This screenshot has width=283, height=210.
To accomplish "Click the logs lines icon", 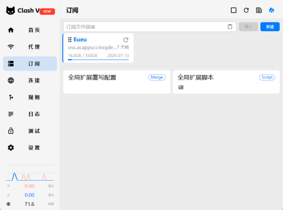I will tap(11, 114).
